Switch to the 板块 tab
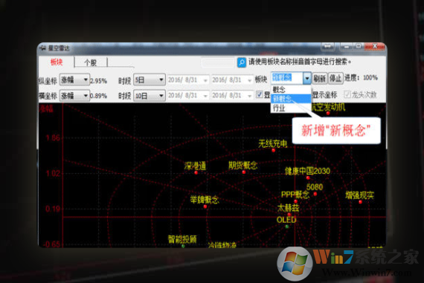Screen dimensions: 424x283 point(57,62)
